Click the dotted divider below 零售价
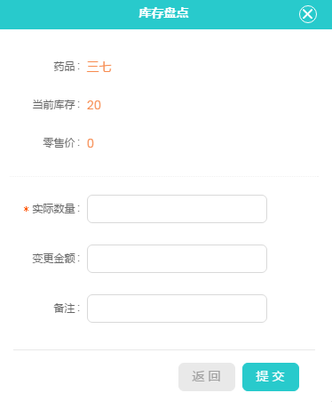The width and height of the screenshot is (332, 409). click(x=164, y=176)
